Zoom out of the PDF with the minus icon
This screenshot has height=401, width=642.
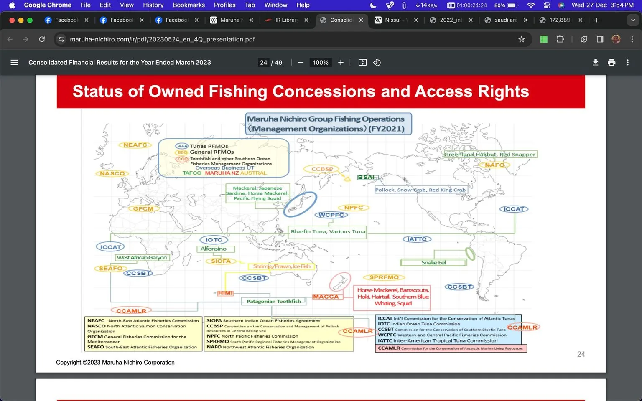tap(300, 62)
